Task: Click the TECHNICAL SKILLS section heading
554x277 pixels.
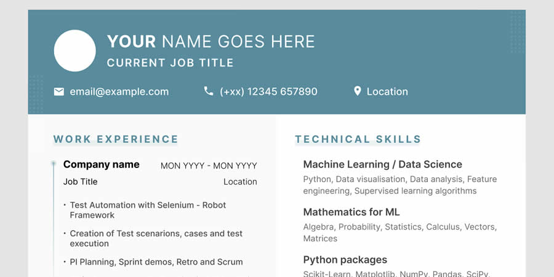Action: tap(358, 139)
